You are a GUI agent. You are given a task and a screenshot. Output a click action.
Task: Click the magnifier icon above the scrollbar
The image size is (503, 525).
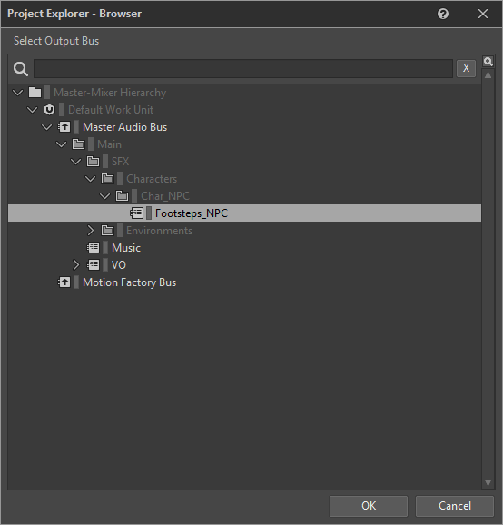(x=488, y=62)
